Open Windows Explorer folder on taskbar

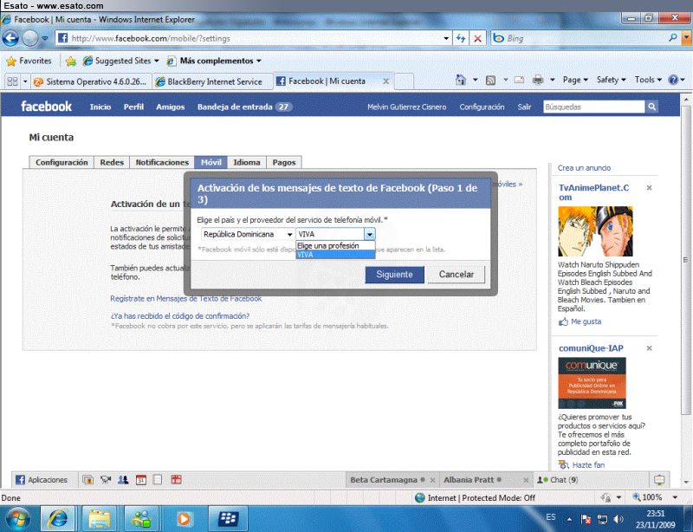[99, 519]
